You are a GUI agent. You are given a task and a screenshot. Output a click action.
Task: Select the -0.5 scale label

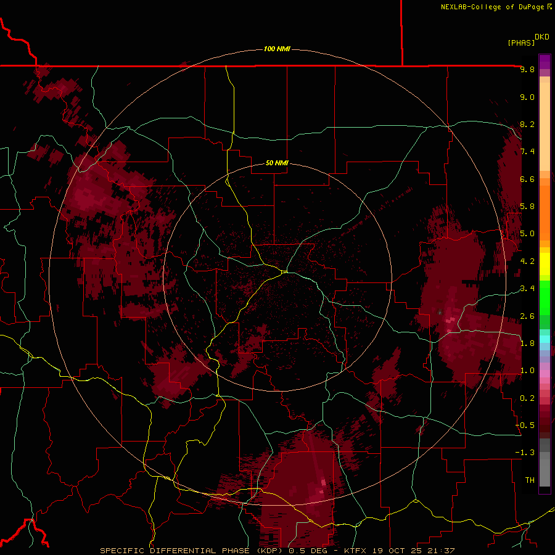525,425
